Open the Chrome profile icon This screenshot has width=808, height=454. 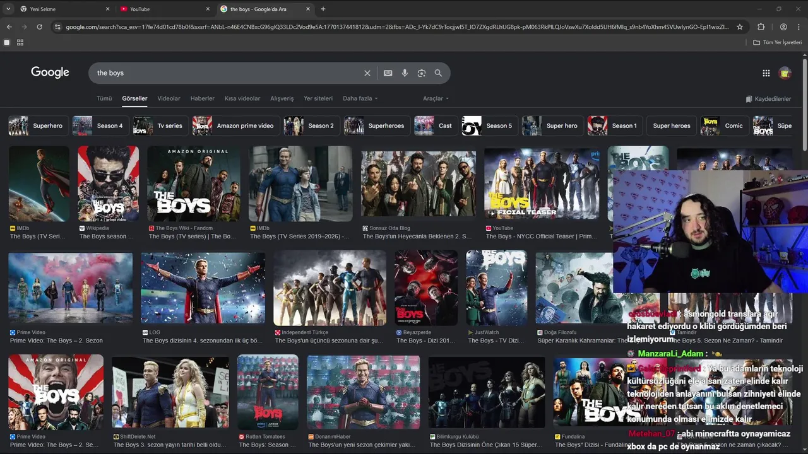pos(783,27)
